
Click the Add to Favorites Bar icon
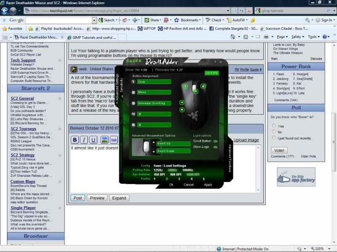[31, 29]
